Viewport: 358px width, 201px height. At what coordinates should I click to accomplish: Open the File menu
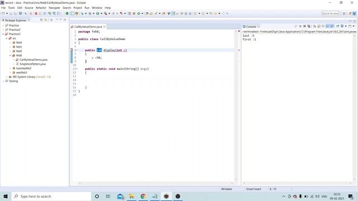pos(3,8)
